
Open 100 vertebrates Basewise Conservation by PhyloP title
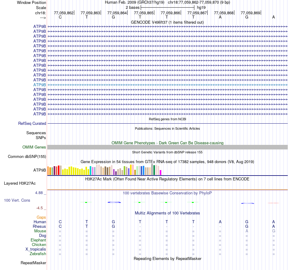(x=167, y=193)
